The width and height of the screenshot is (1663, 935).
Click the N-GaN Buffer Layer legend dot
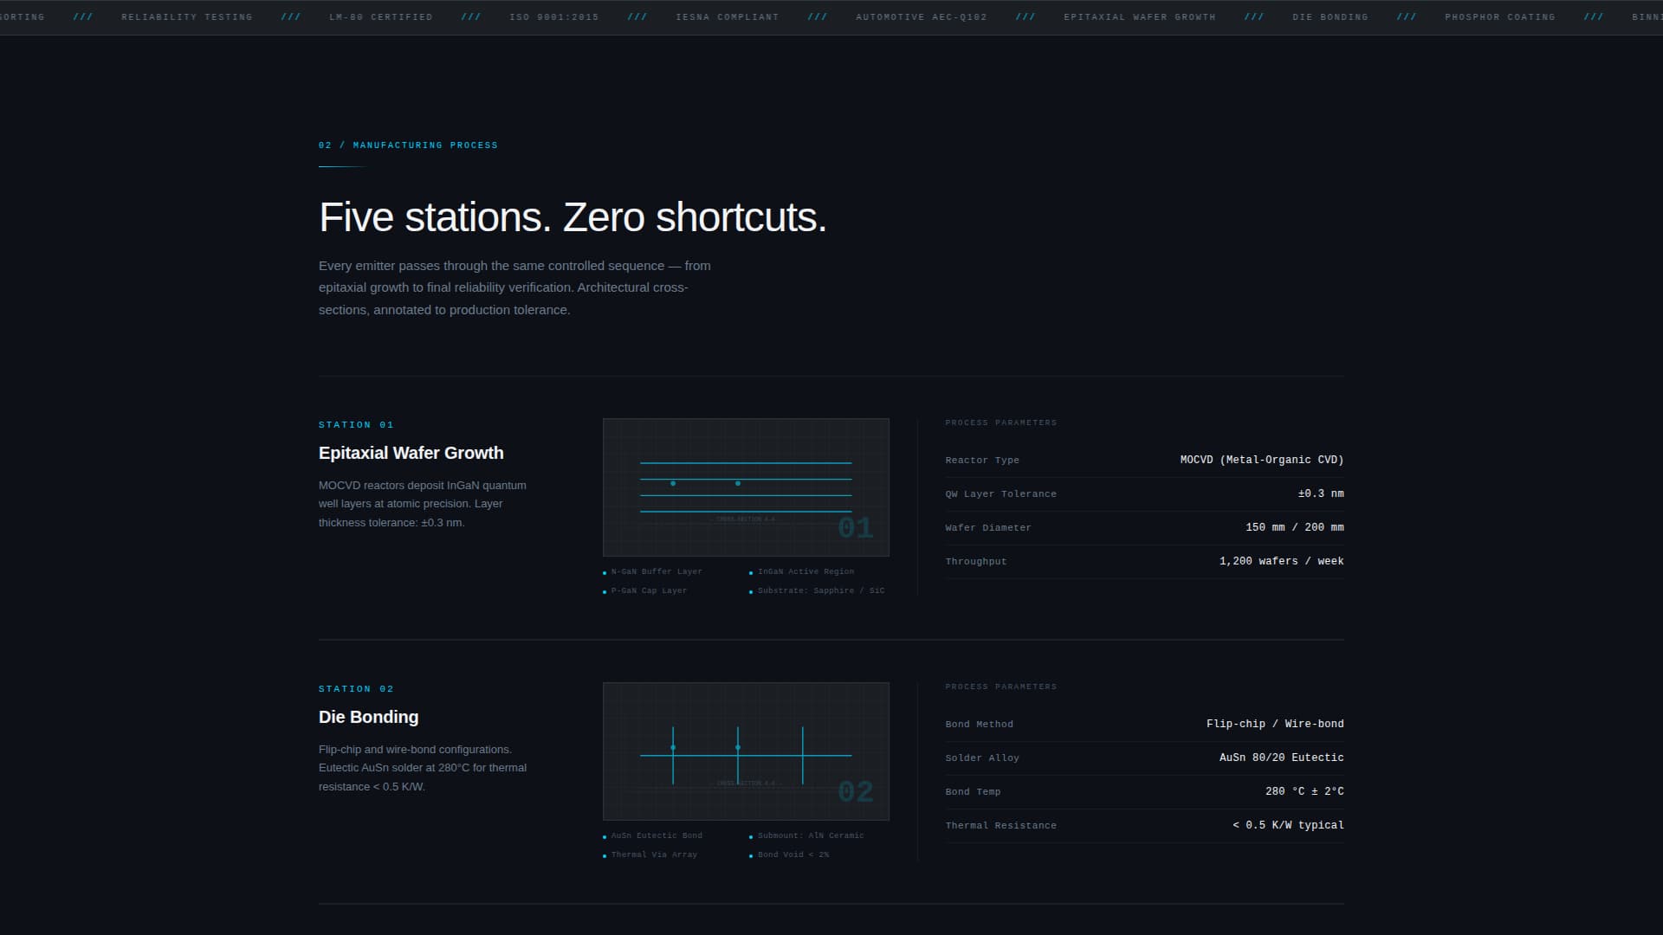605,571
